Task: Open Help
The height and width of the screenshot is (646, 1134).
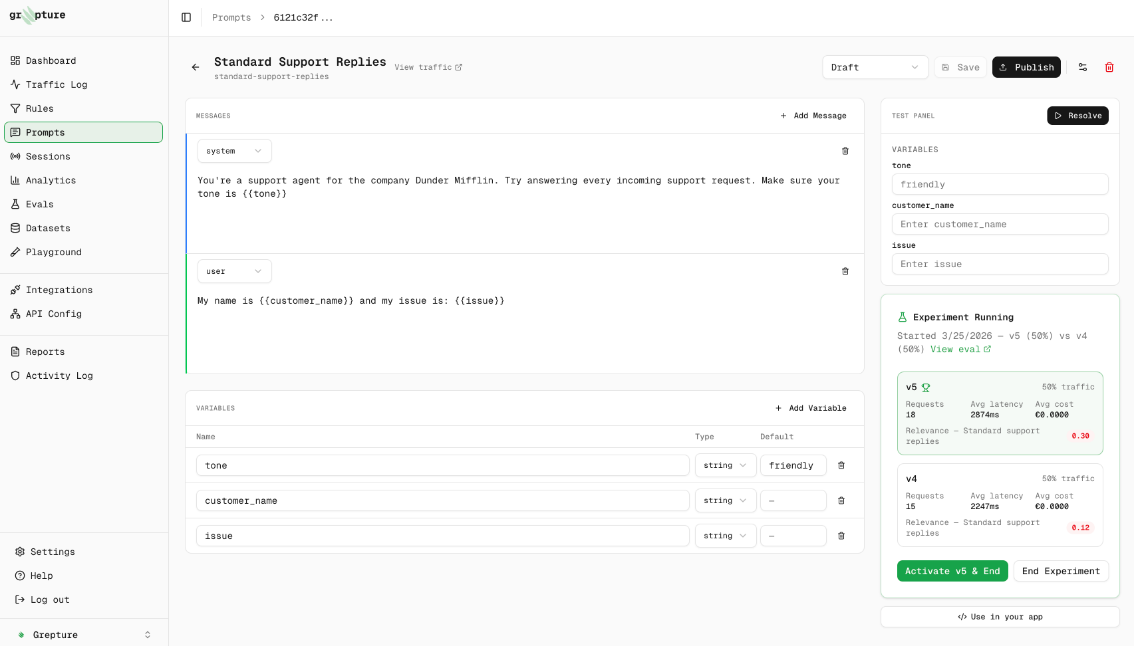Action: (x=84, y=576)
